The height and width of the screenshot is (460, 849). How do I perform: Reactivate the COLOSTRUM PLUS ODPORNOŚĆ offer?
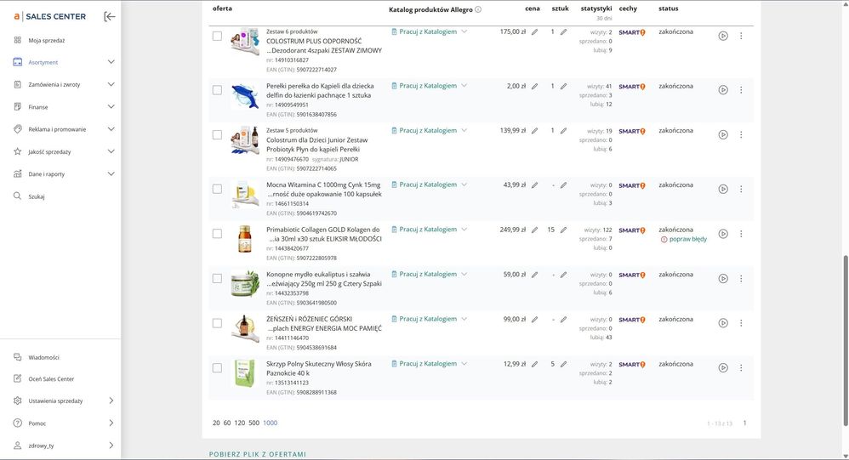coord(723,36)
